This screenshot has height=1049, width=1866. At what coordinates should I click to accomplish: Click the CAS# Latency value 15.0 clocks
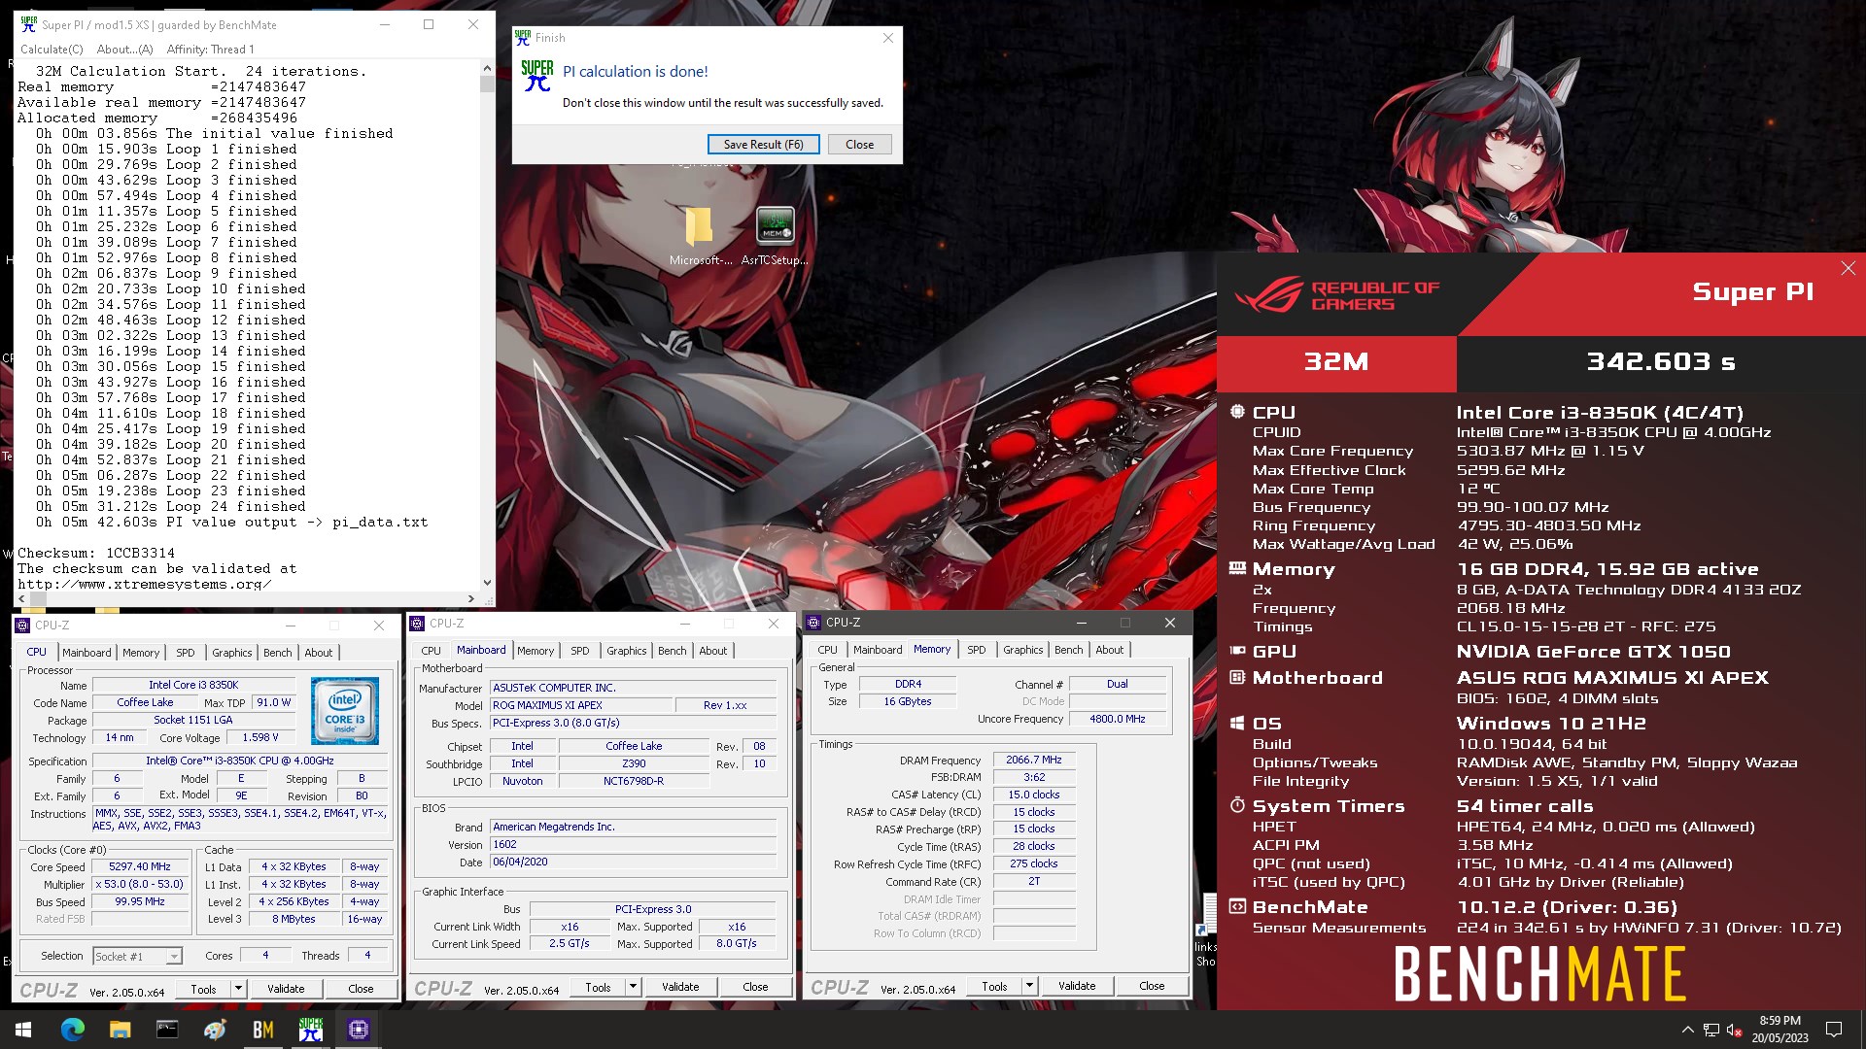[x=1033, y=795]
